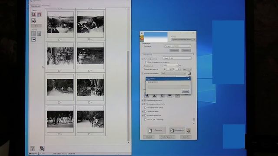Toggle the checkbox below the image type dropdown
Image resolution: width=278 pixels, height=156 pixels.
coord(146,62)
